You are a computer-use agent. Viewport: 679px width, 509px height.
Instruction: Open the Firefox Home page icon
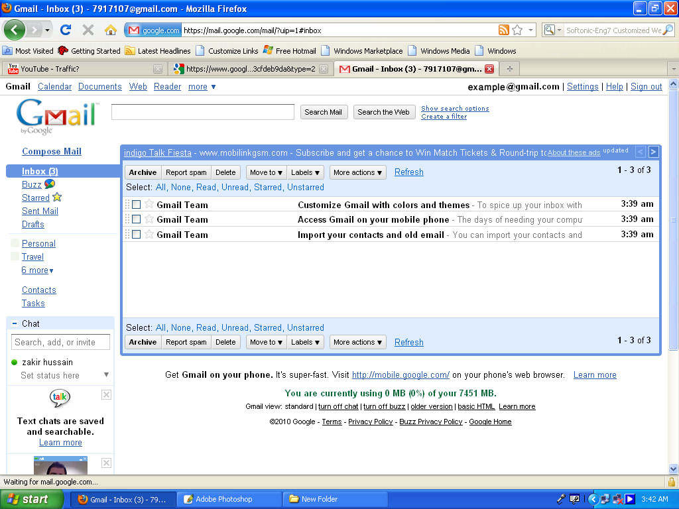point(111,30)
